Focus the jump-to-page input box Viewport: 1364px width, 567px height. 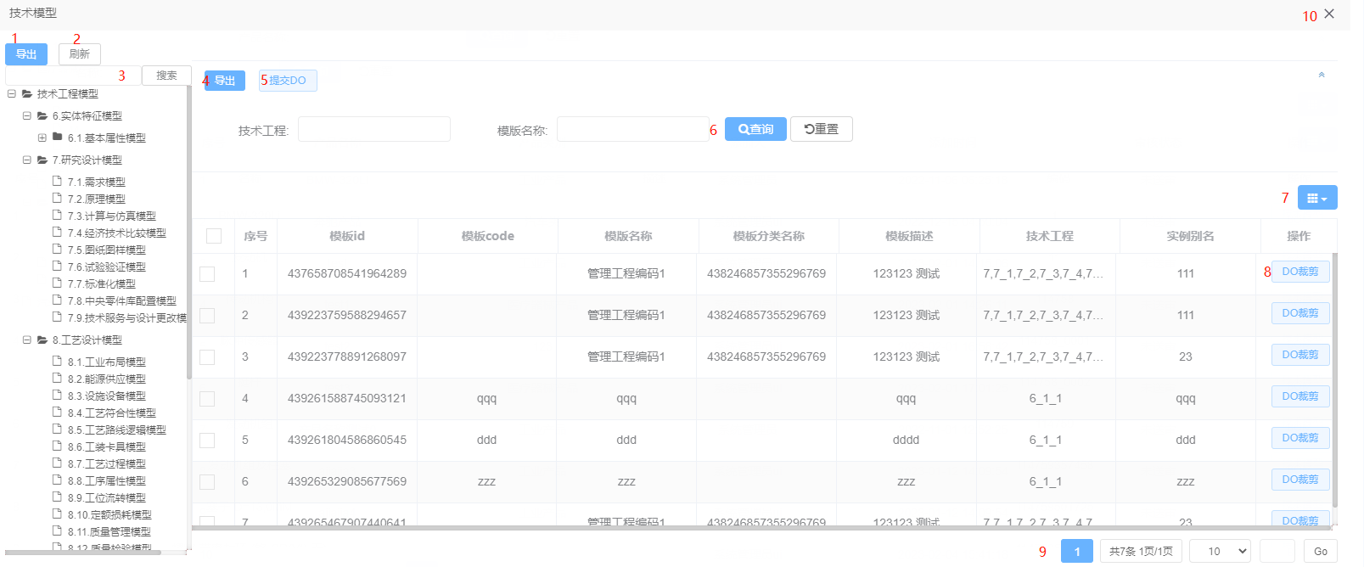pyautogui.click(x=1277, y=552)
